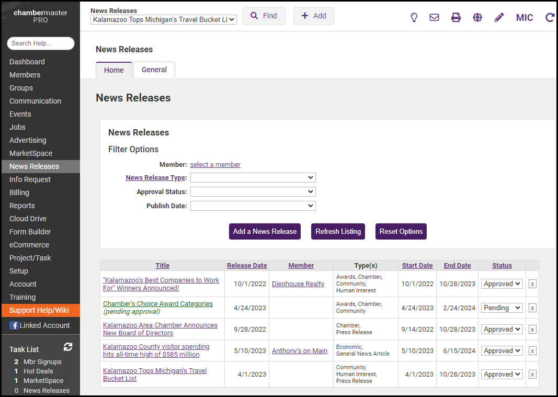The width and height of the screenshot is (558, 397).
Task: Click into the Search Help field
Action: (x=41, y=43)
